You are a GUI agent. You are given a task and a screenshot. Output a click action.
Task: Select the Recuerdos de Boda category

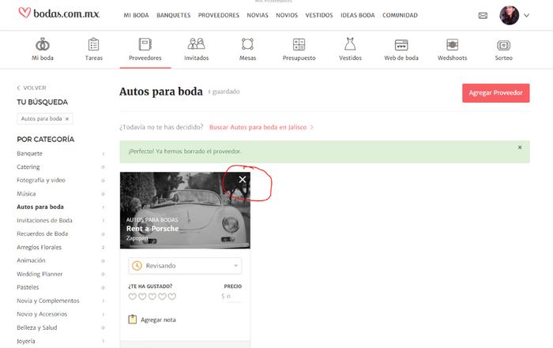click(x=43, y=234)
